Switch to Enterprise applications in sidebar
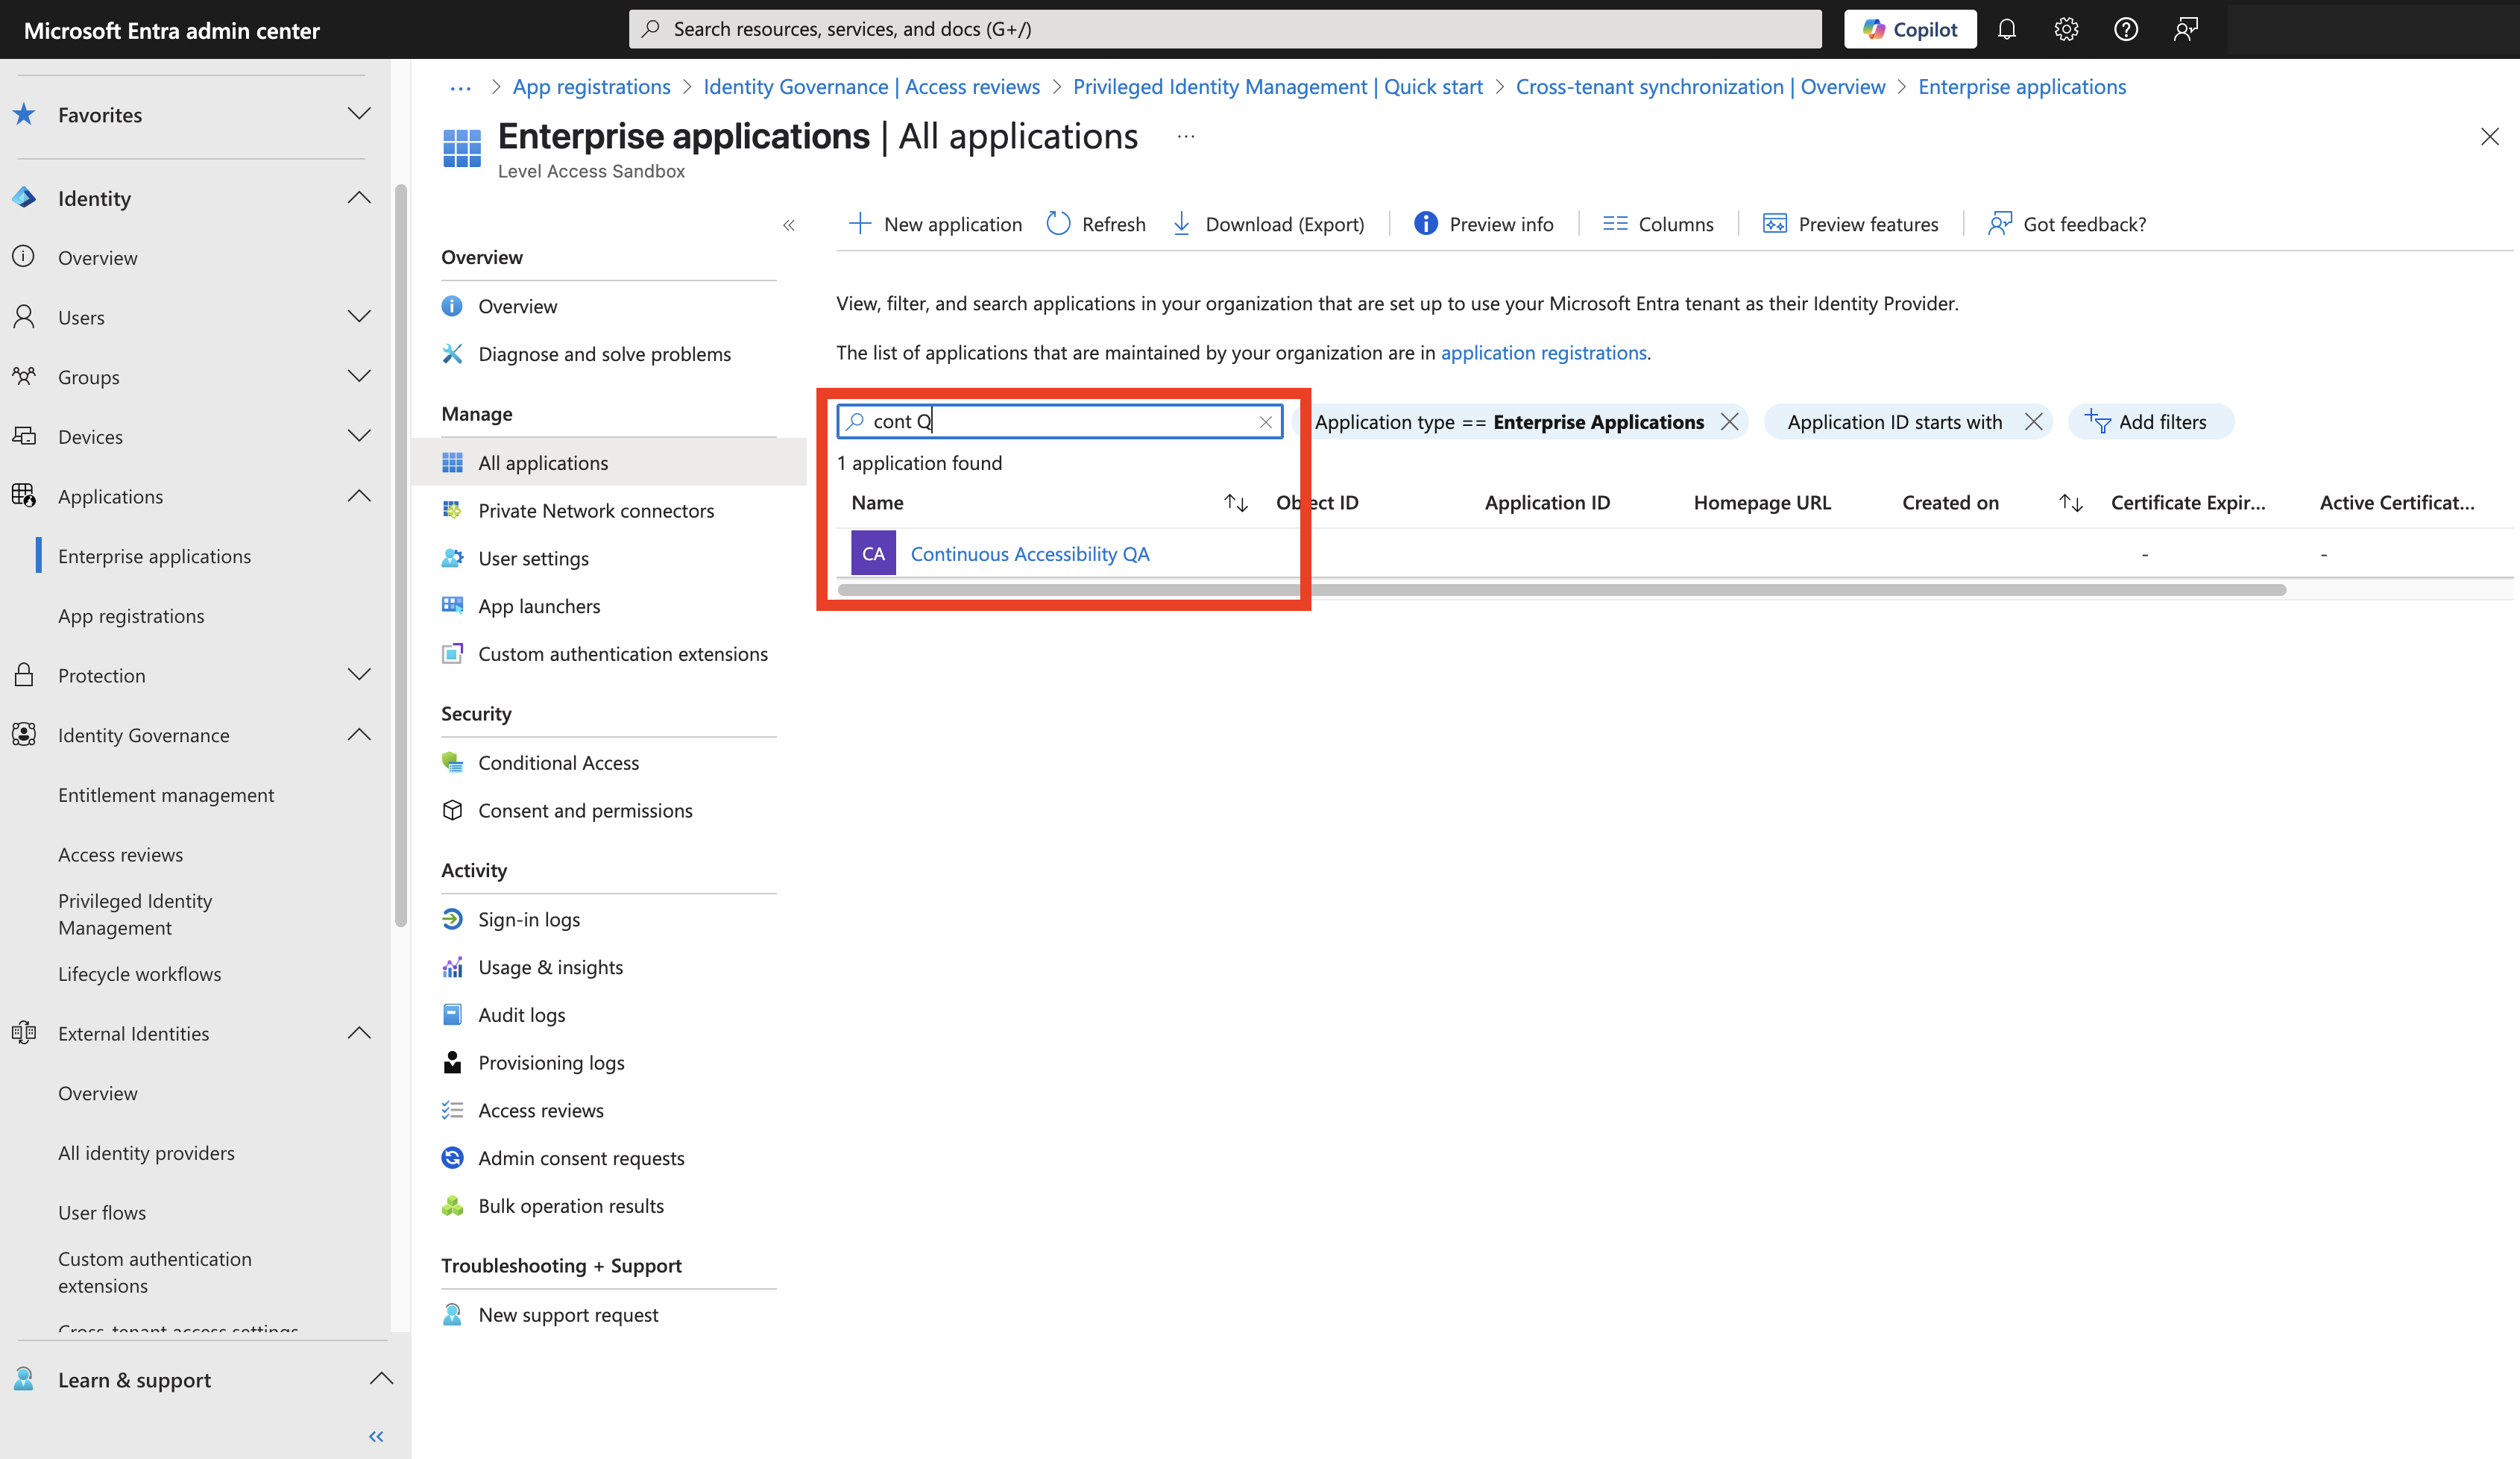 [x=154, y=556]
